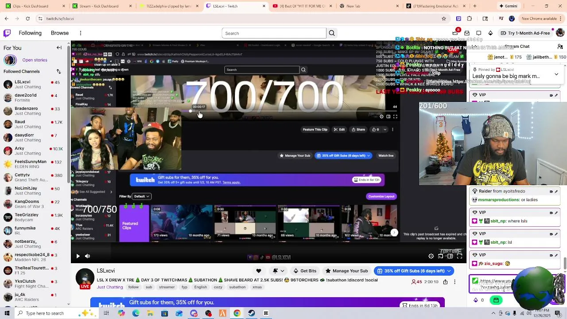This screenshot has width=567, height=319.
Task: Click the Get Bits button
Action: click(304, 271)
